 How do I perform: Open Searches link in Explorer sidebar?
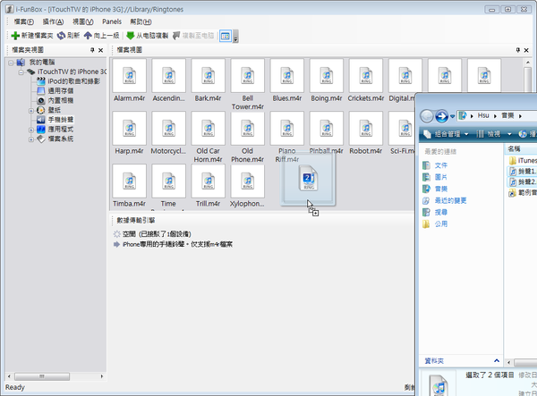[435, 213]
